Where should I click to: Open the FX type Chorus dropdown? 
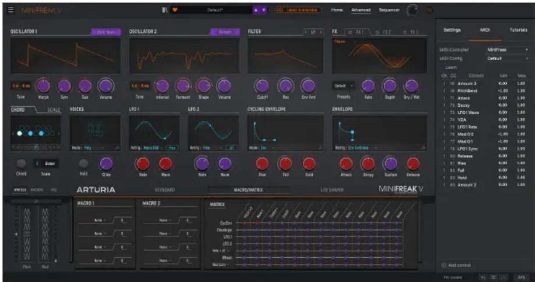344,41
